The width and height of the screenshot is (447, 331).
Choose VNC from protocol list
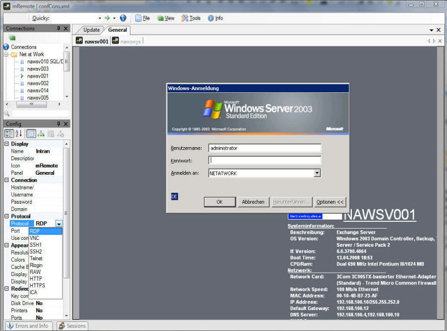45,238
